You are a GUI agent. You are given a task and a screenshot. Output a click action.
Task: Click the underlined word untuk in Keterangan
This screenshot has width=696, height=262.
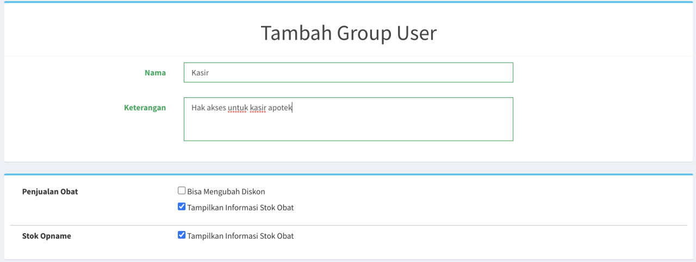click(x=238, y=108)
